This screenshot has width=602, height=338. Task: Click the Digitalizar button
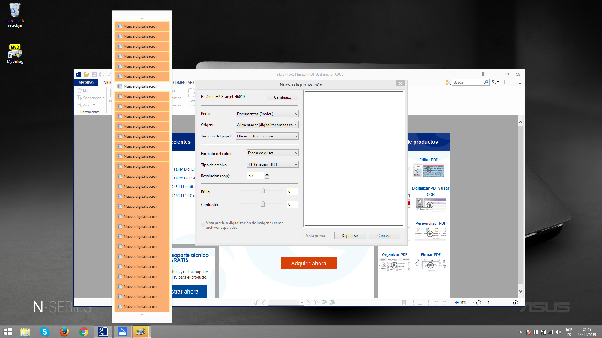pyautogui.click(x=350, y=236)
